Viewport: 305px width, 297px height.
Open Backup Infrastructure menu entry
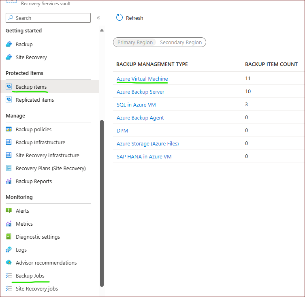coord(41,143)
